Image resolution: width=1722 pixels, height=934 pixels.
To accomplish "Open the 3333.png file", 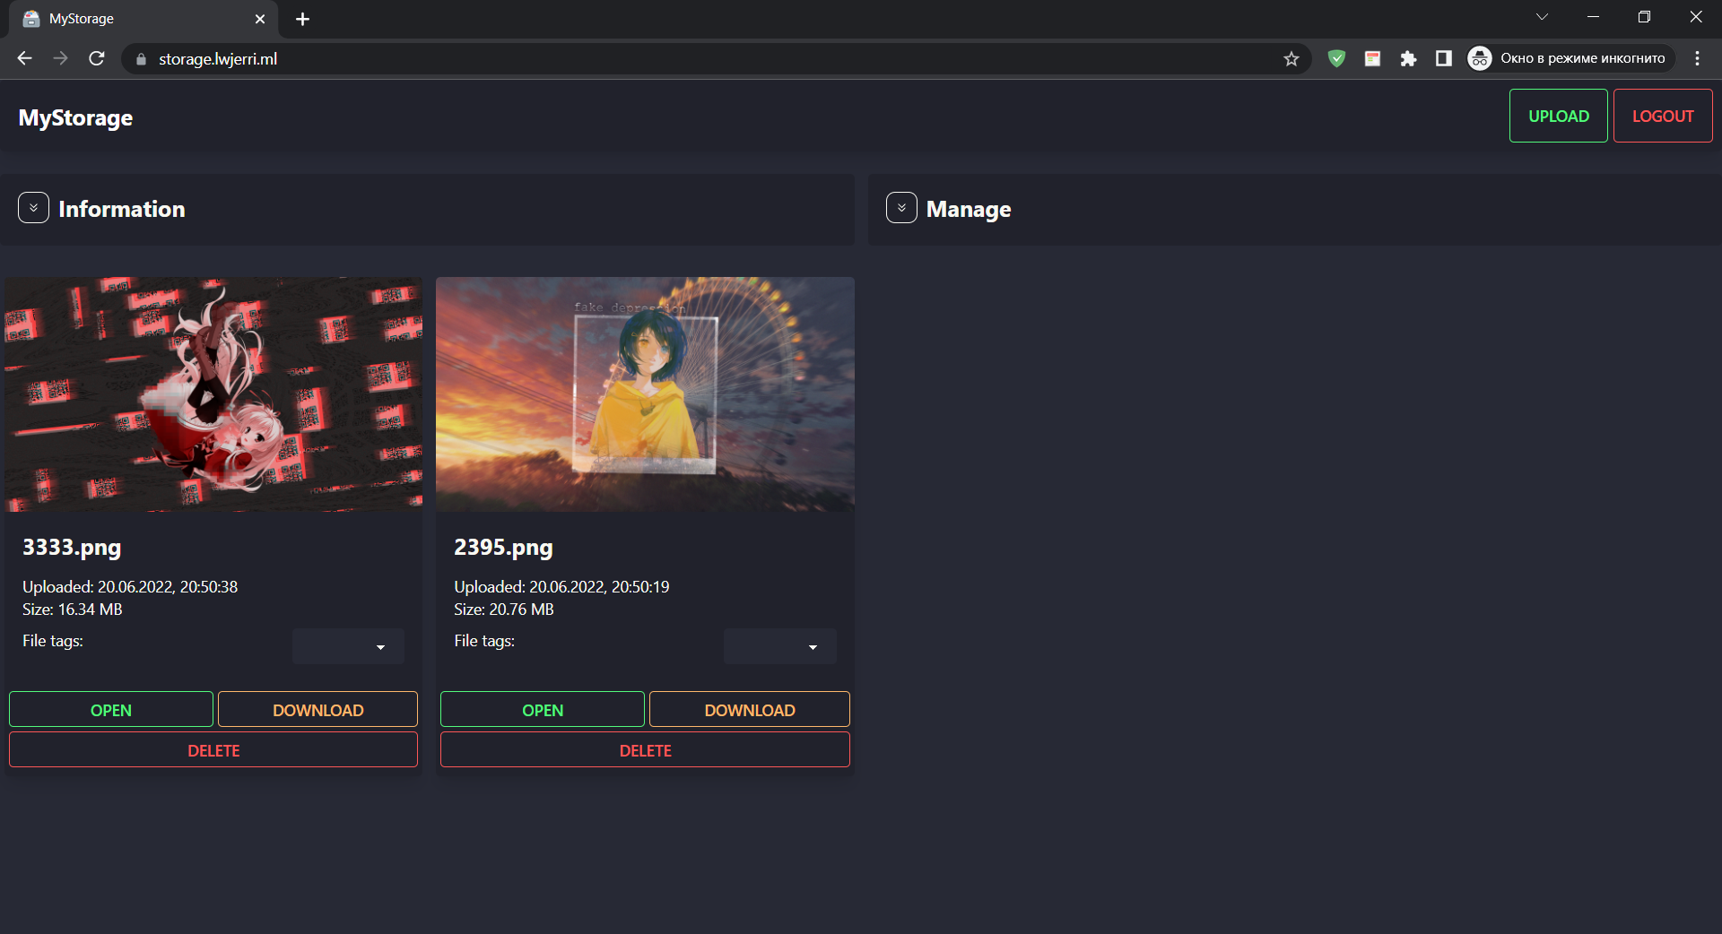I will click(x=111, y=709).
